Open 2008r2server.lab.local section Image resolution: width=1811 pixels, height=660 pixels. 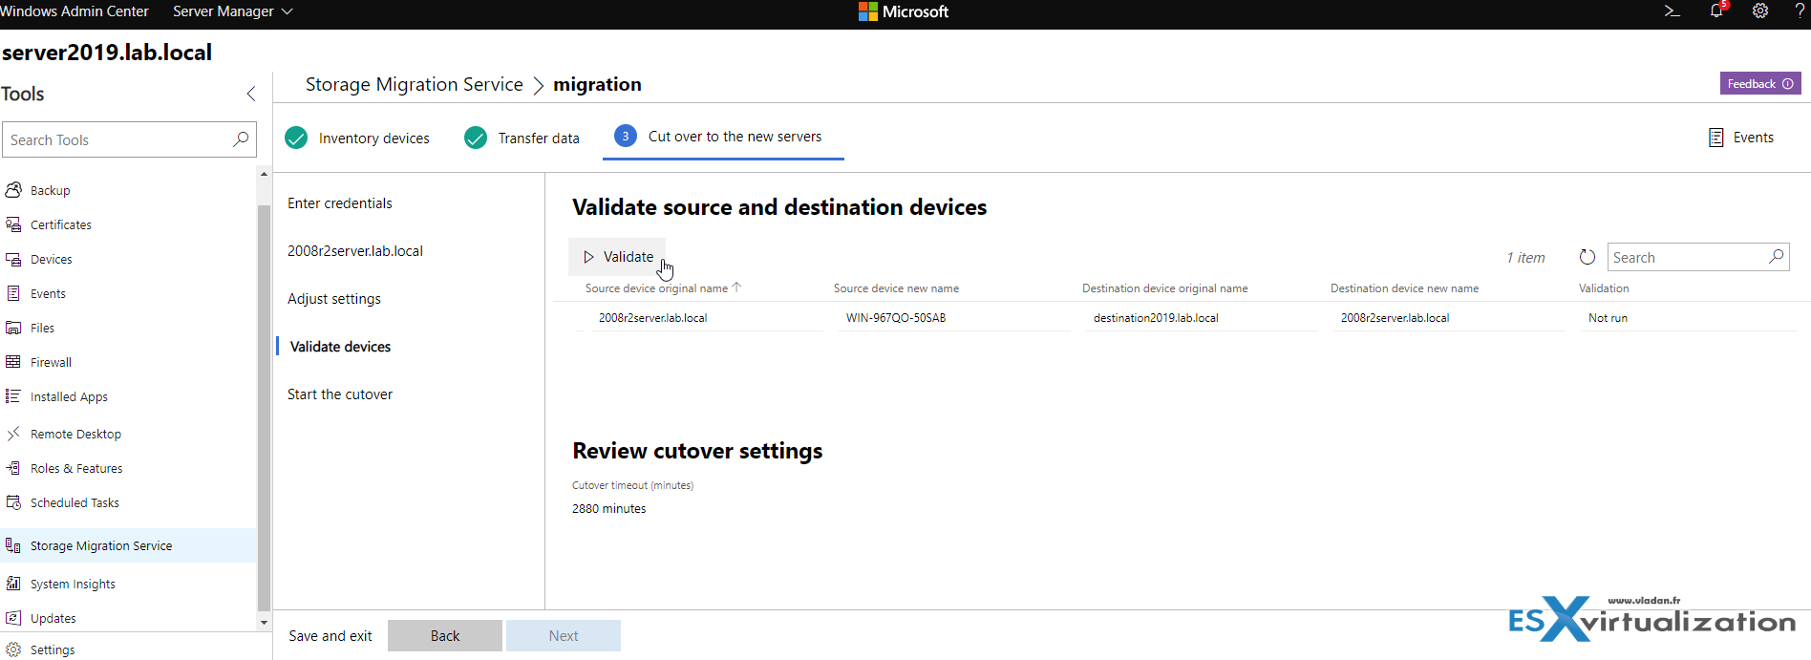(355, 251)
